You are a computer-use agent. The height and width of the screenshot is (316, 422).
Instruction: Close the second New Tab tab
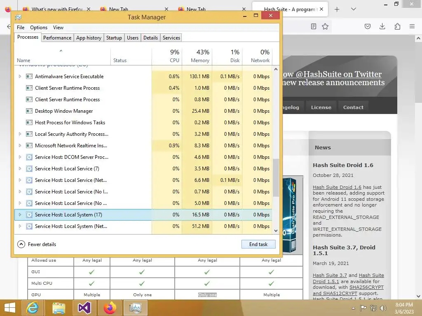pyautogui.click(x=244, y=9)
